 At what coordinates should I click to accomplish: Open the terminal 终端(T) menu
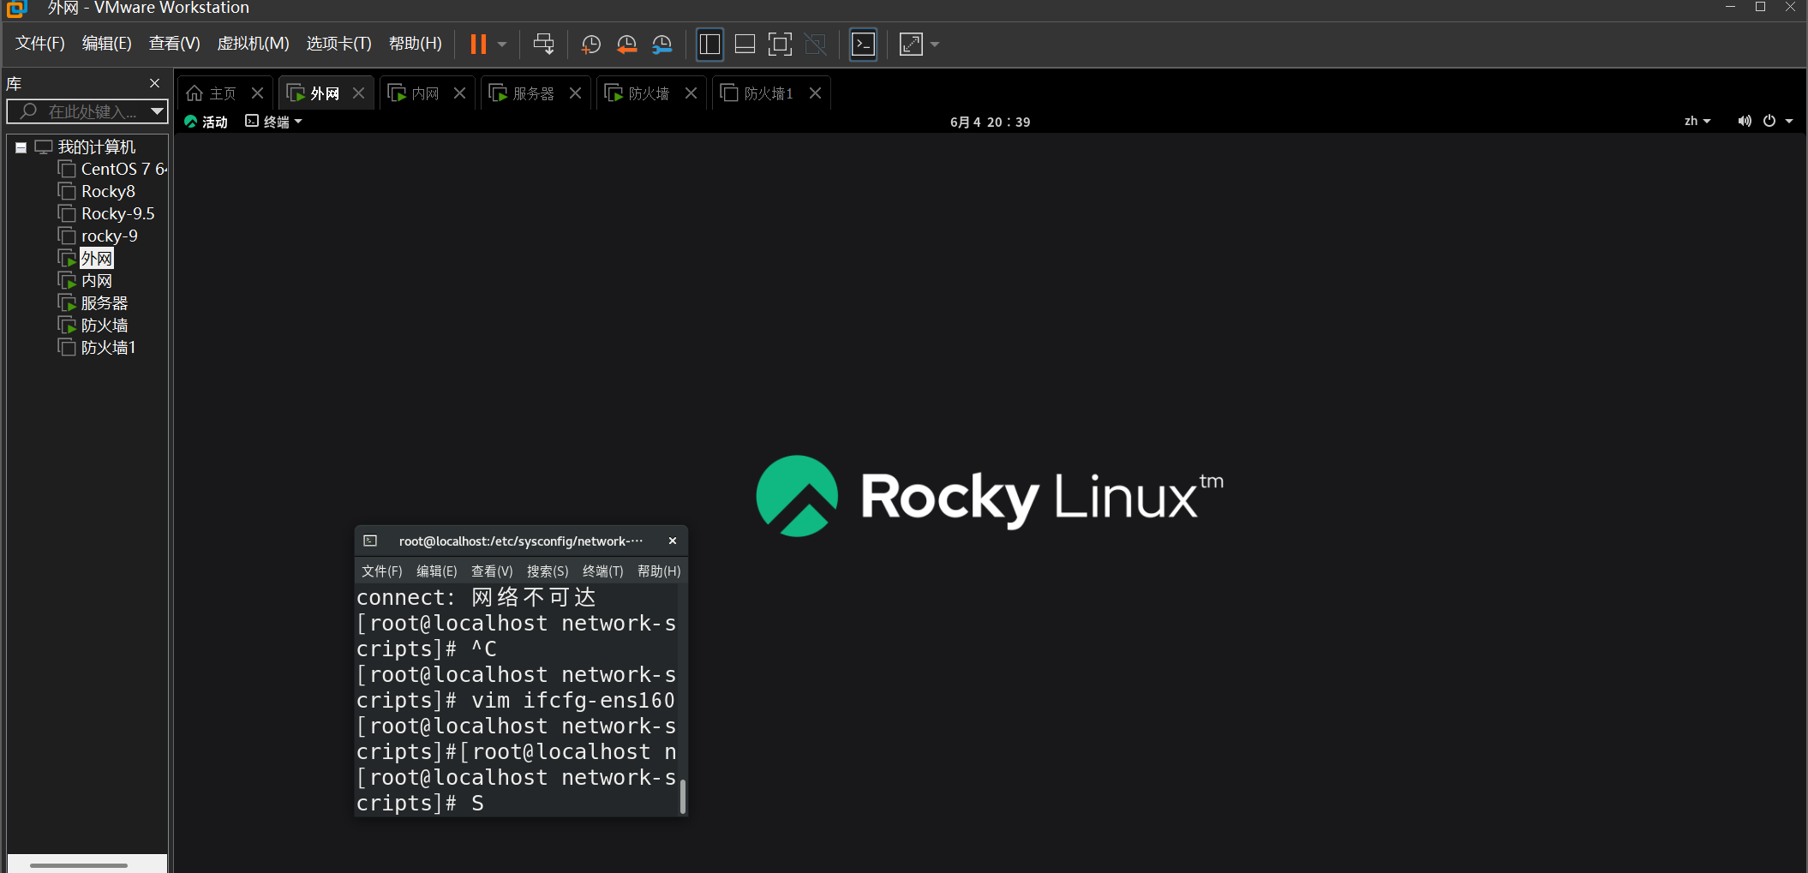point(602,571)
